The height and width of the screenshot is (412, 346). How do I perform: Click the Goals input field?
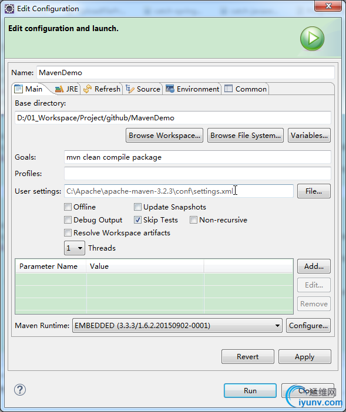click(197, 157)
